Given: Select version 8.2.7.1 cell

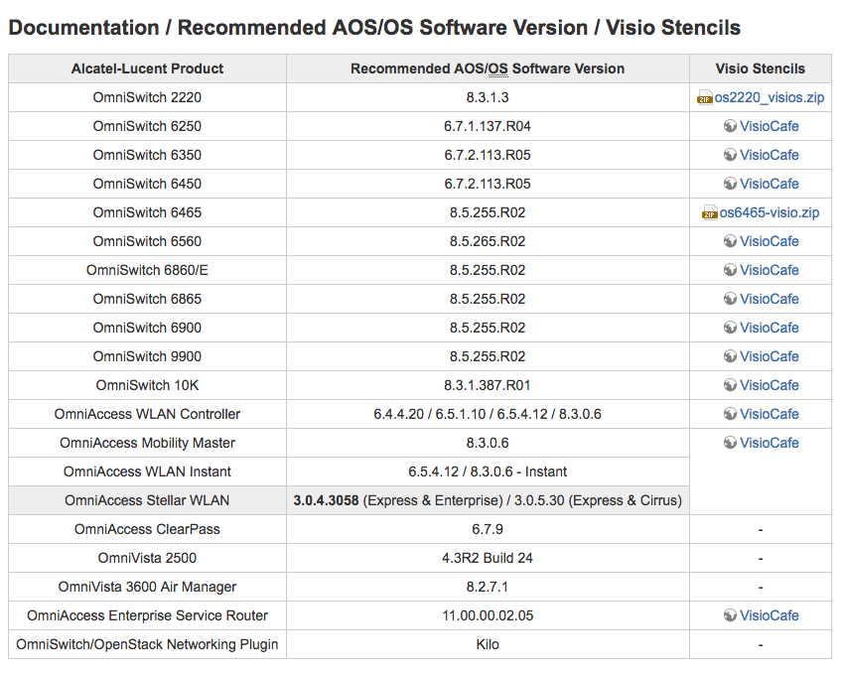Looking at the screenshot, I should [x=488, y=587].
